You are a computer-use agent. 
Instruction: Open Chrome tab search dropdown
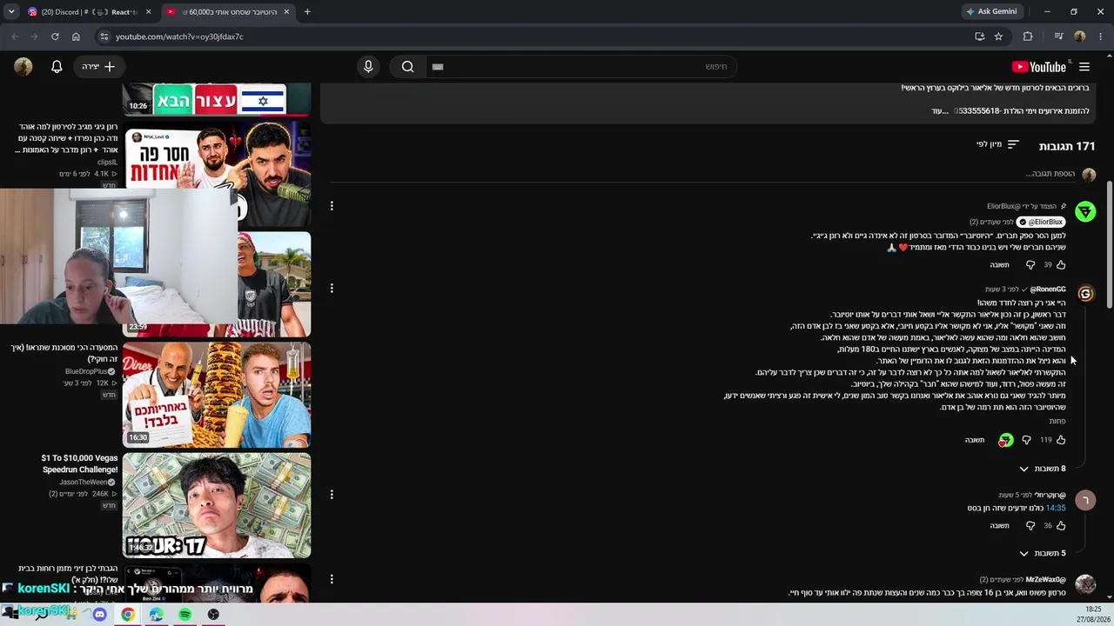click(11, 11)
